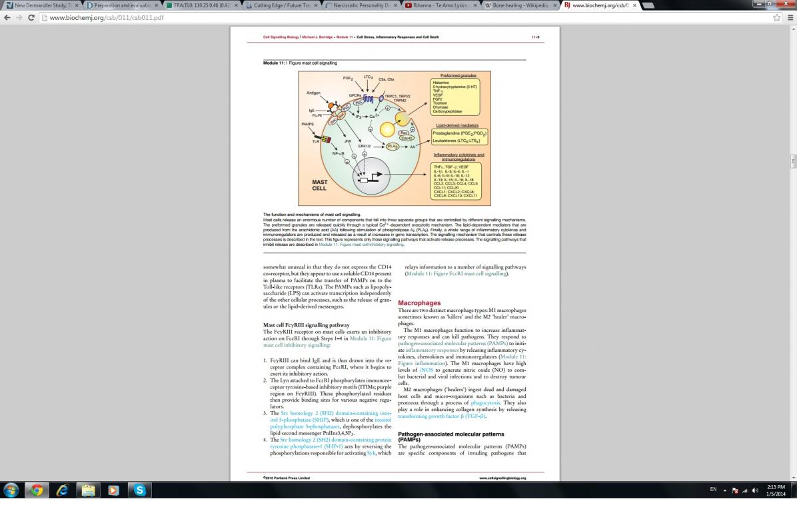Open the new tab button

point(647,5)
